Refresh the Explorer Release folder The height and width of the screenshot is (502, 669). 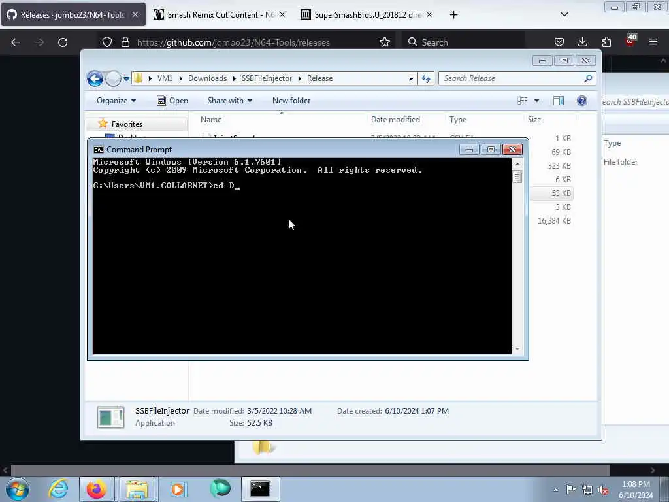pyautogui.click(x=426, y=78)
